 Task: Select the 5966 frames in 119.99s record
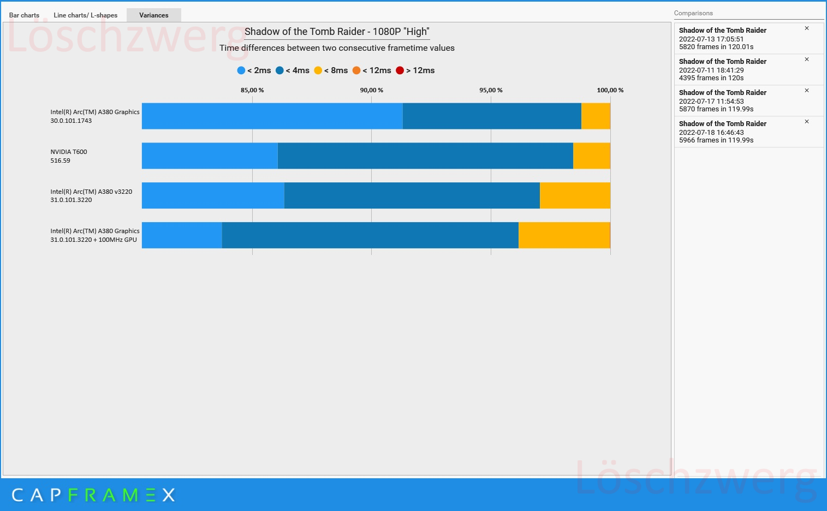749,132
